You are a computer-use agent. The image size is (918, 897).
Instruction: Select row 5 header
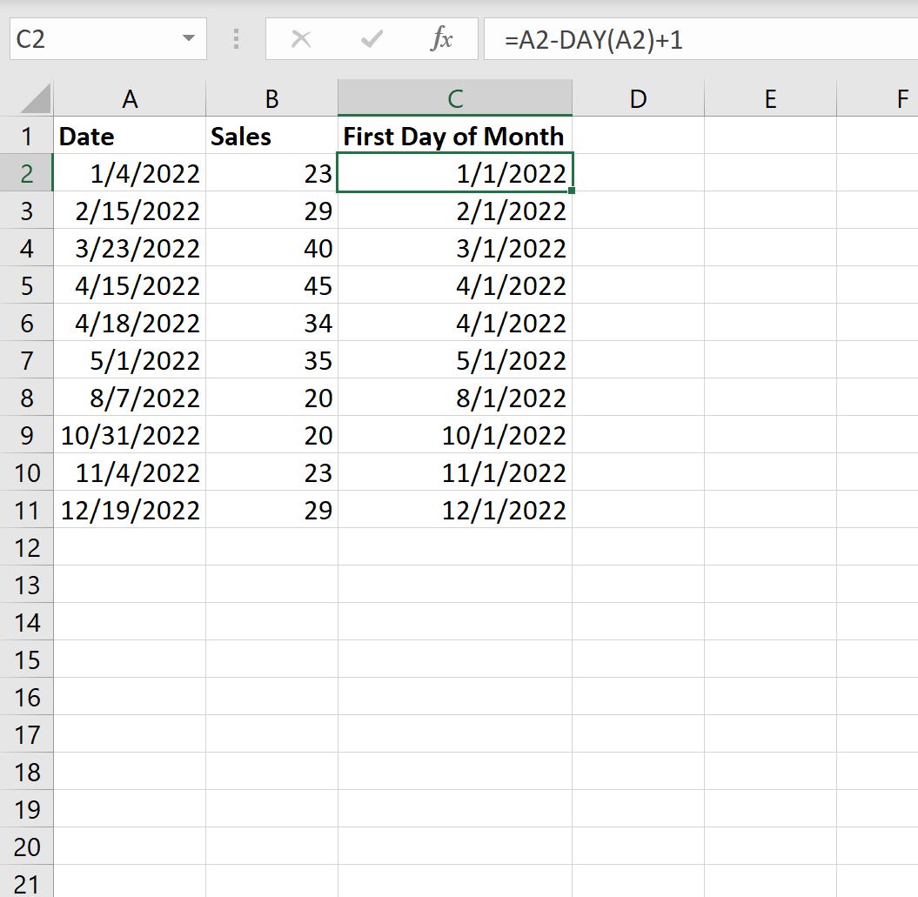(26, 285)
